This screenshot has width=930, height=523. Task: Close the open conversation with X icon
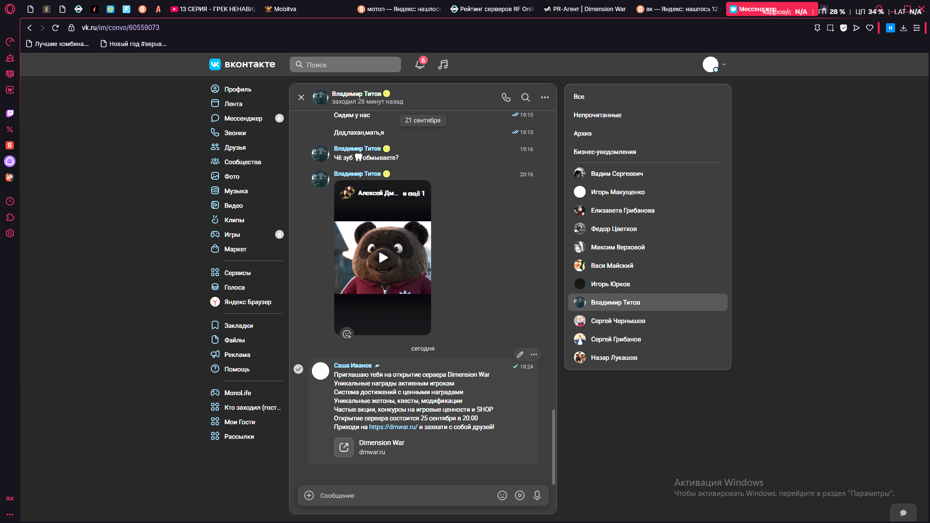pos(301,97)
